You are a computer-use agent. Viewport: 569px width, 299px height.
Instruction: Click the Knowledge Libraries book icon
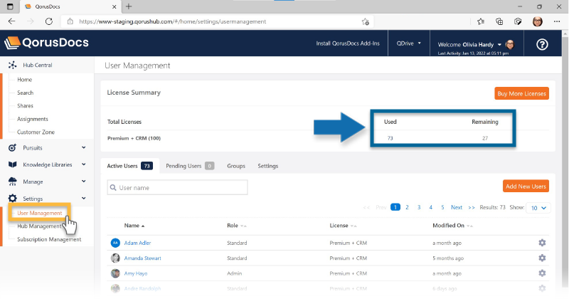tap(12, 164)
